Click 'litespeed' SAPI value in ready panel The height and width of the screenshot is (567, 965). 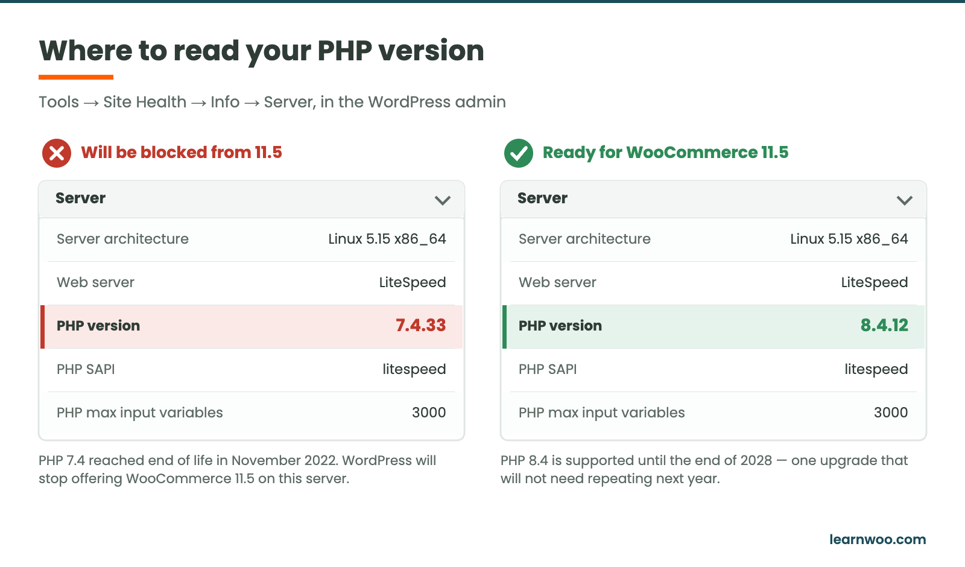[876, 369]
